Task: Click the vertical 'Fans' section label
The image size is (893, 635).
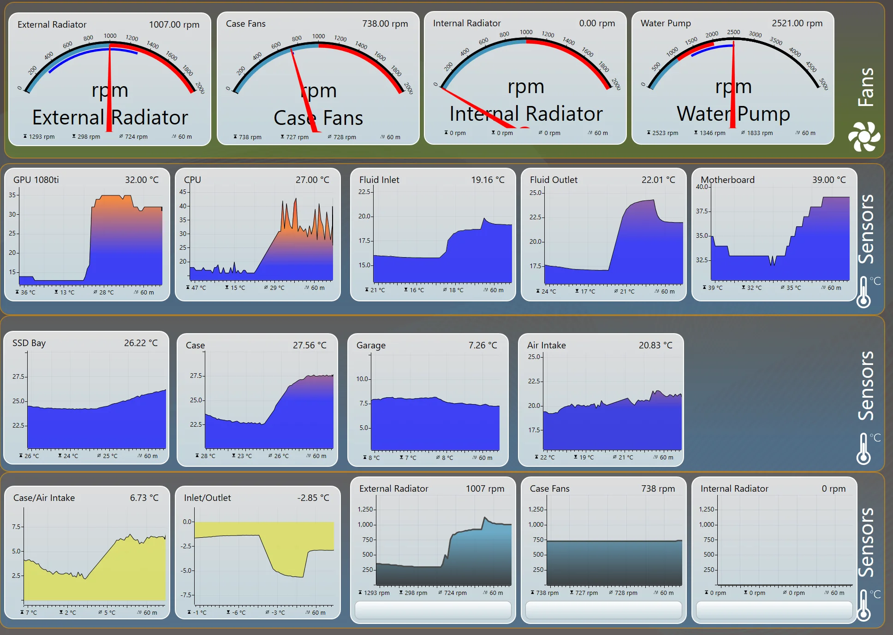Action: (866, 87)
